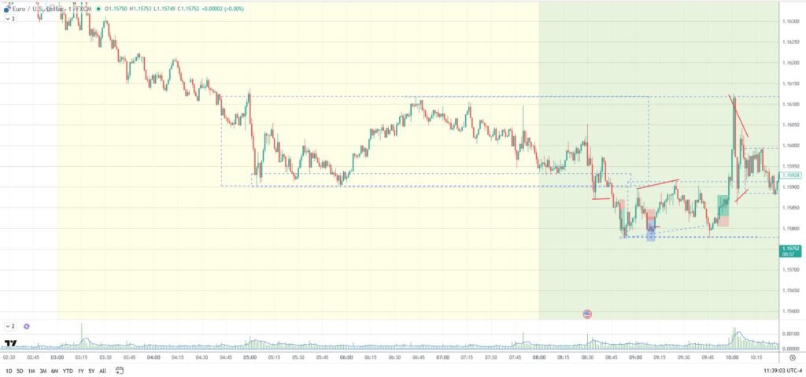Set the range to 3M
Screen dimensions: 806x377
43,371
